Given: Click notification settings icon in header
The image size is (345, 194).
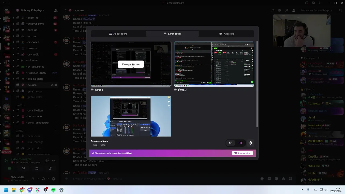Looking at the screenshot, I should 280,10.
